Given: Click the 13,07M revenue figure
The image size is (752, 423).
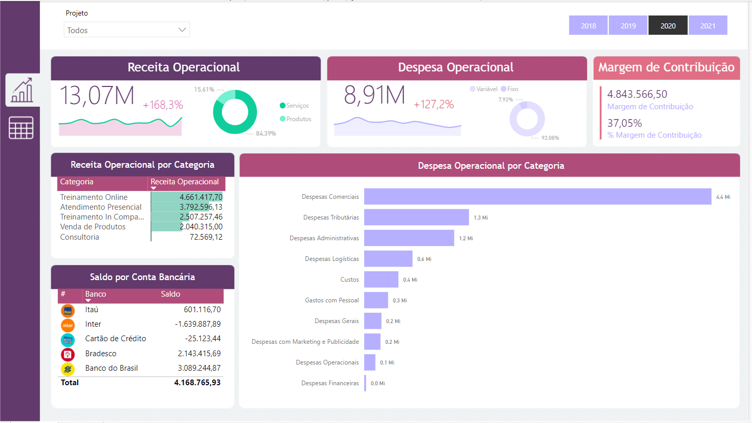Looking at the screenshot, I should point(97,96).
